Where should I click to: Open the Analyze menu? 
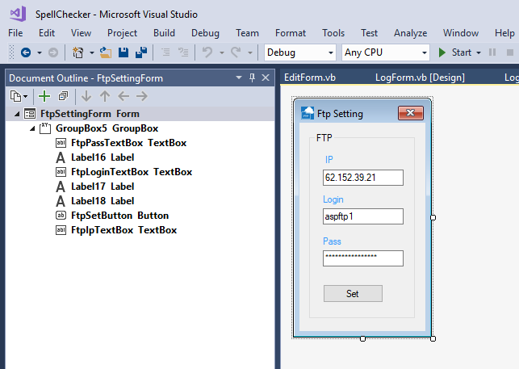pos(410,33)
